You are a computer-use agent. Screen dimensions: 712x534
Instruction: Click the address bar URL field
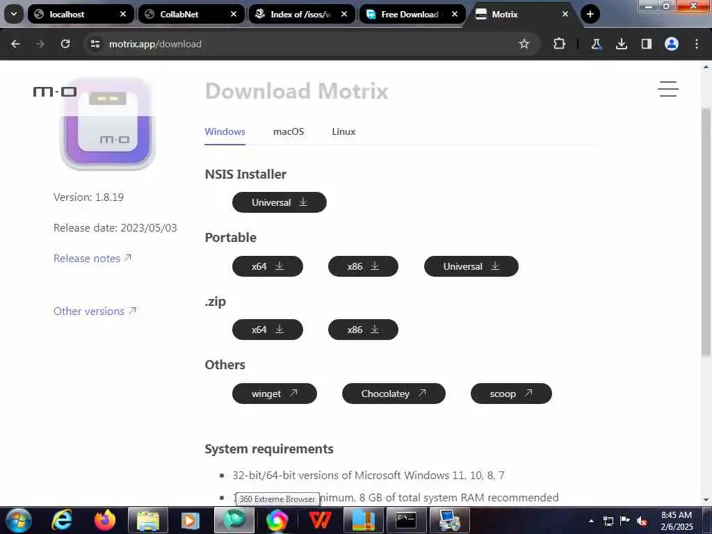(311, 44)
